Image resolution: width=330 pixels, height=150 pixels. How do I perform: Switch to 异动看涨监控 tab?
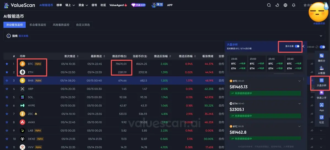(15, 25)
